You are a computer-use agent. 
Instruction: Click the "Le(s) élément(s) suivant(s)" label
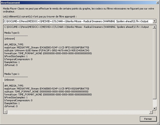pos(38,16)
